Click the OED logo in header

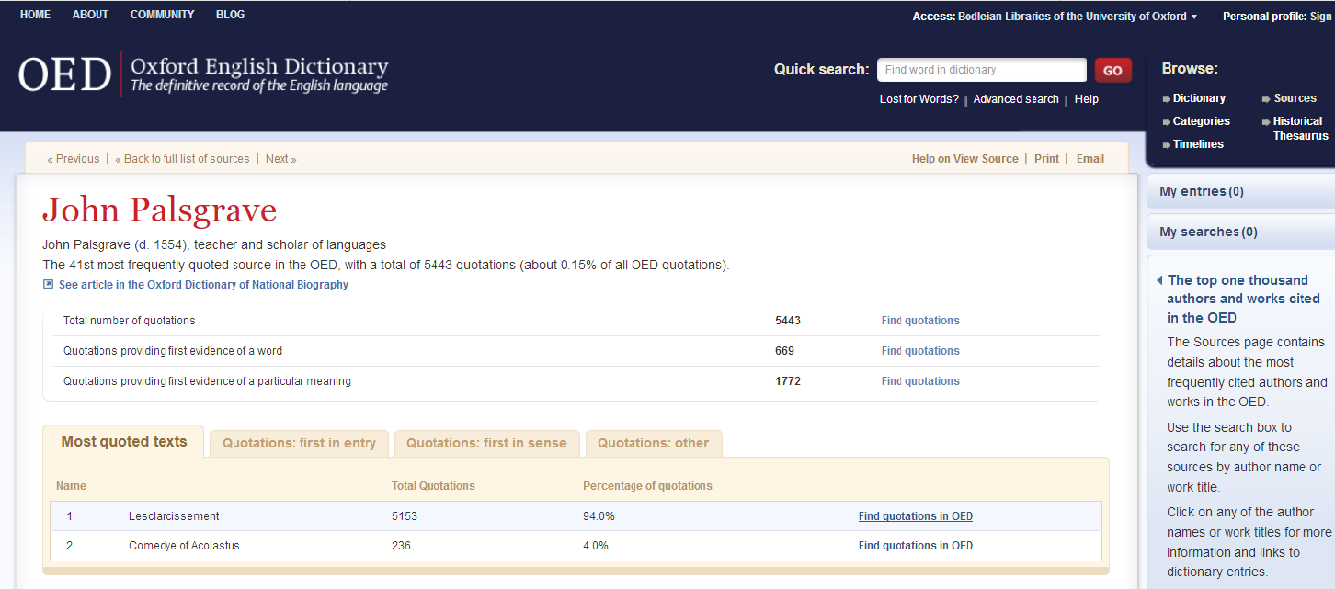pyautogui.click(x=64, y=74)
